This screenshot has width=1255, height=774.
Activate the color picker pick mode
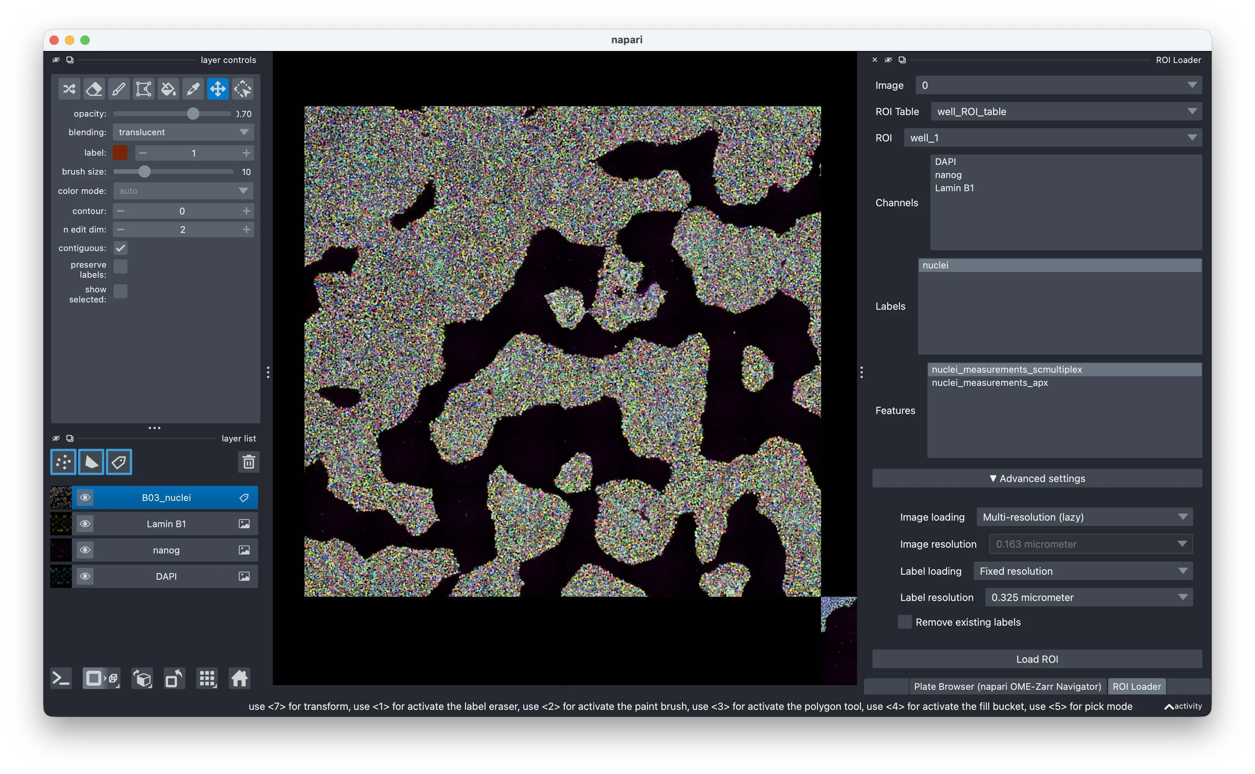(x=193, y=89)
